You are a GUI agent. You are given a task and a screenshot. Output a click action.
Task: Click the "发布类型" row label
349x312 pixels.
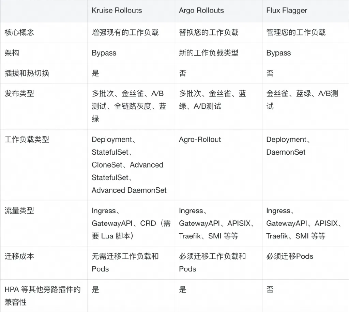19,94
